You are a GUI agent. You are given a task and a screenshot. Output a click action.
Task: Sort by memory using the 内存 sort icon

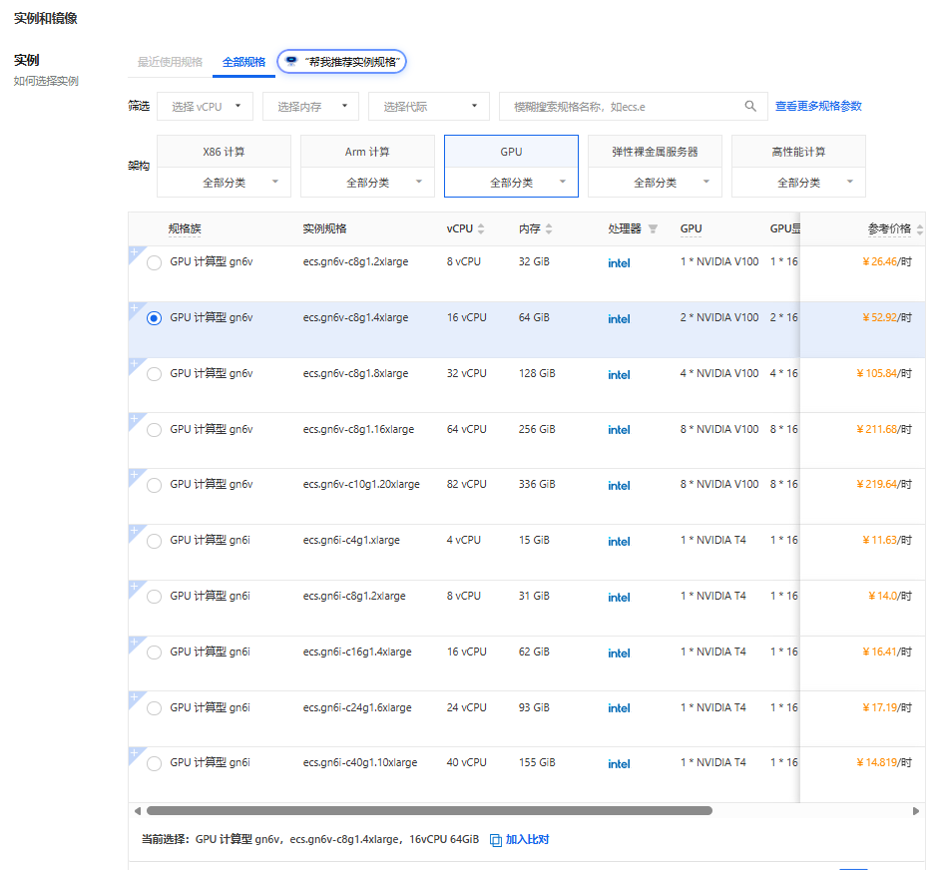pos(549,229)
